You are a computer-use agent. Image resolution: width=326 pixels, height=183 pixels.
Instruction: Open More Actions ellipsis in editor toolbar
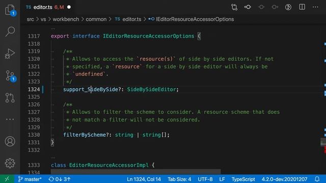[315, 7]
